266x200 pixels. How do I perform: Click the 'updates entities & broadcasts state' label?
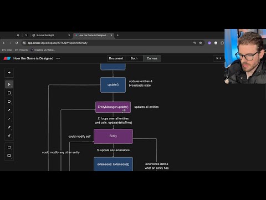141,83
